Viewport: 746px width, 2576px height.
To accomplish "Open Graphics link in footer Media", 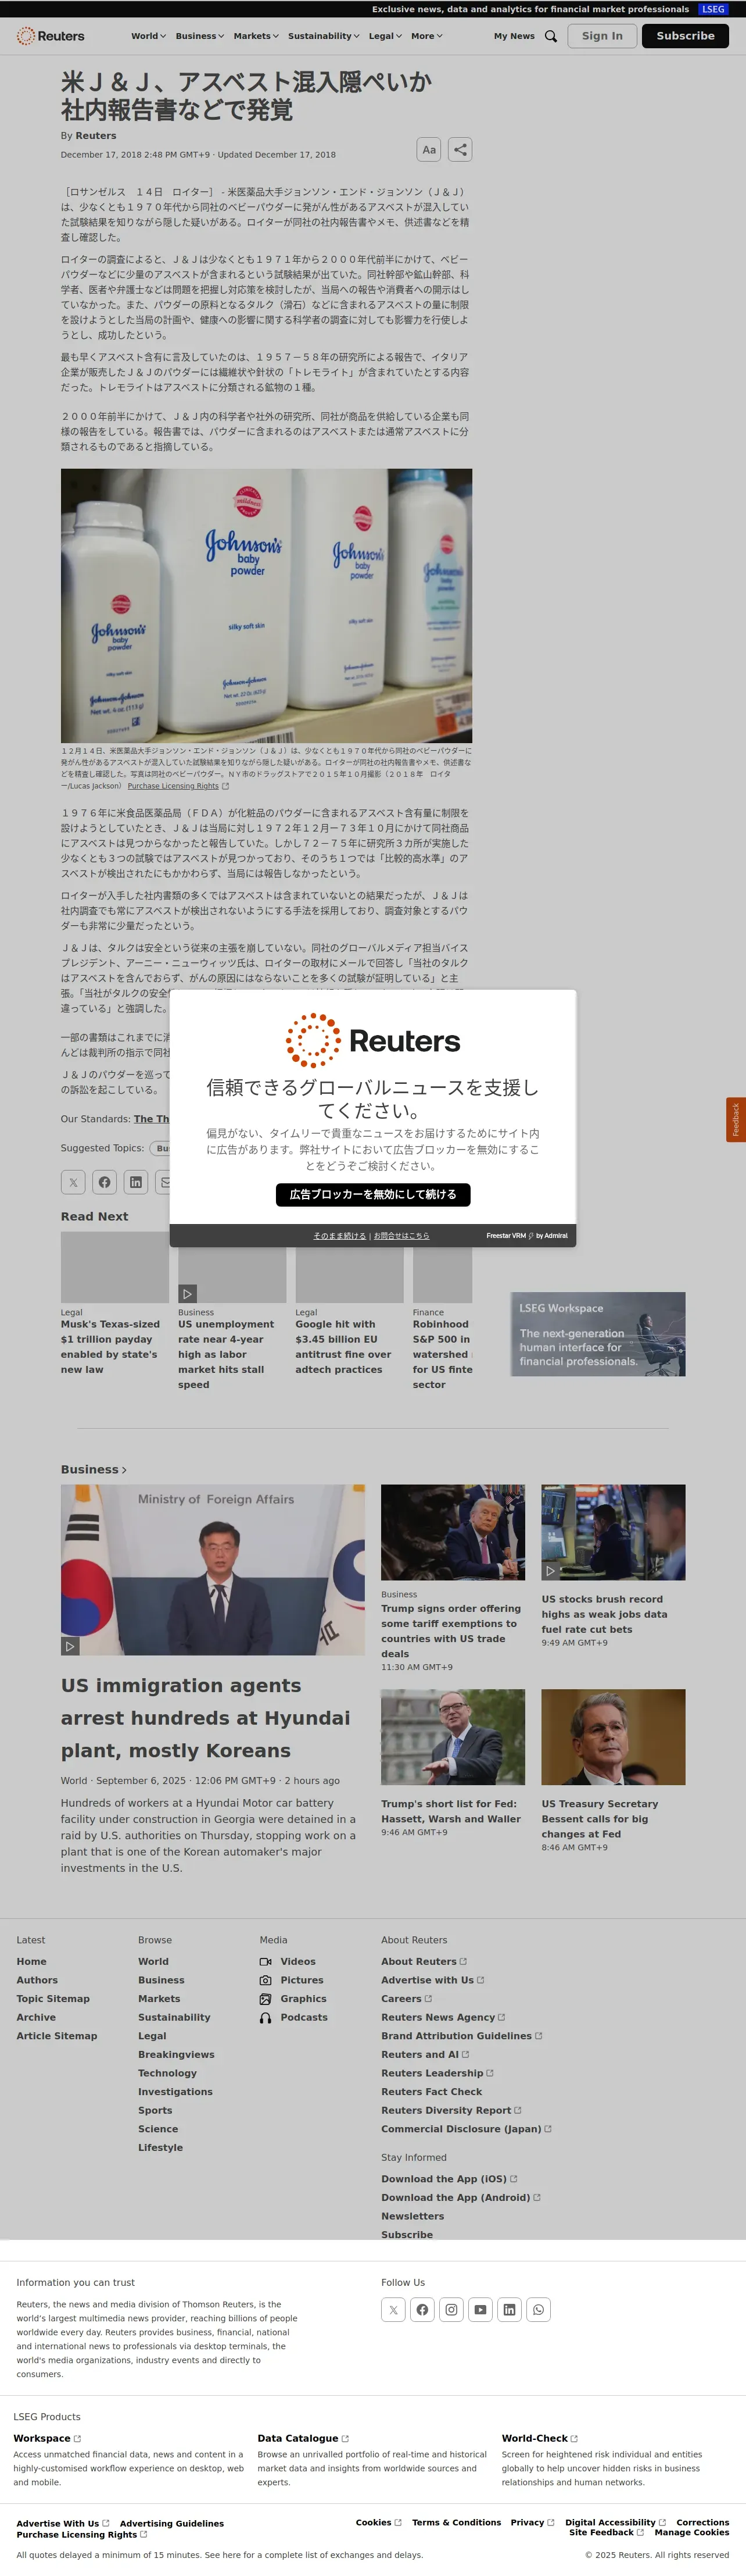I will [x=293, y=1999].
